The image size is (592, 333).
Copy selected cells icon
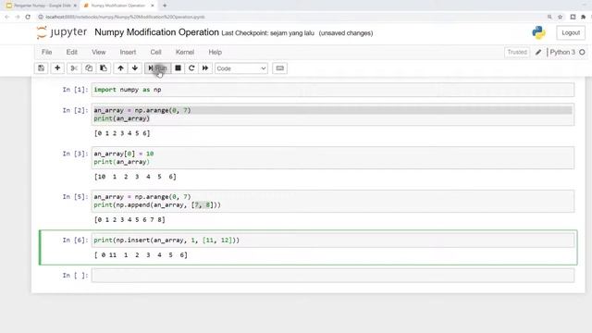pos(89,68)
